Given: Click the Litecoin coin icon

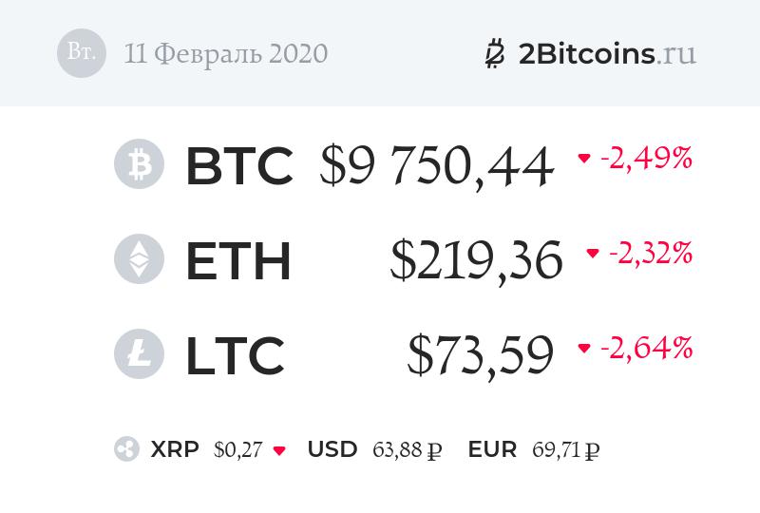Looking at the screenshot, I should tap(139, 353).
